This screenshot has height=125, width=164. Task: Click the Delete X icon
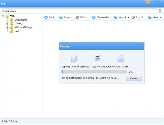coord(77,17)
